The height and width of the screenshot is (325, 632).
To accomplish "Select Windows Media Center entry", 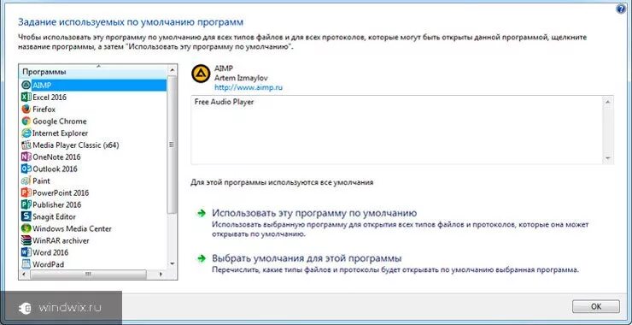I will (72, 228).
